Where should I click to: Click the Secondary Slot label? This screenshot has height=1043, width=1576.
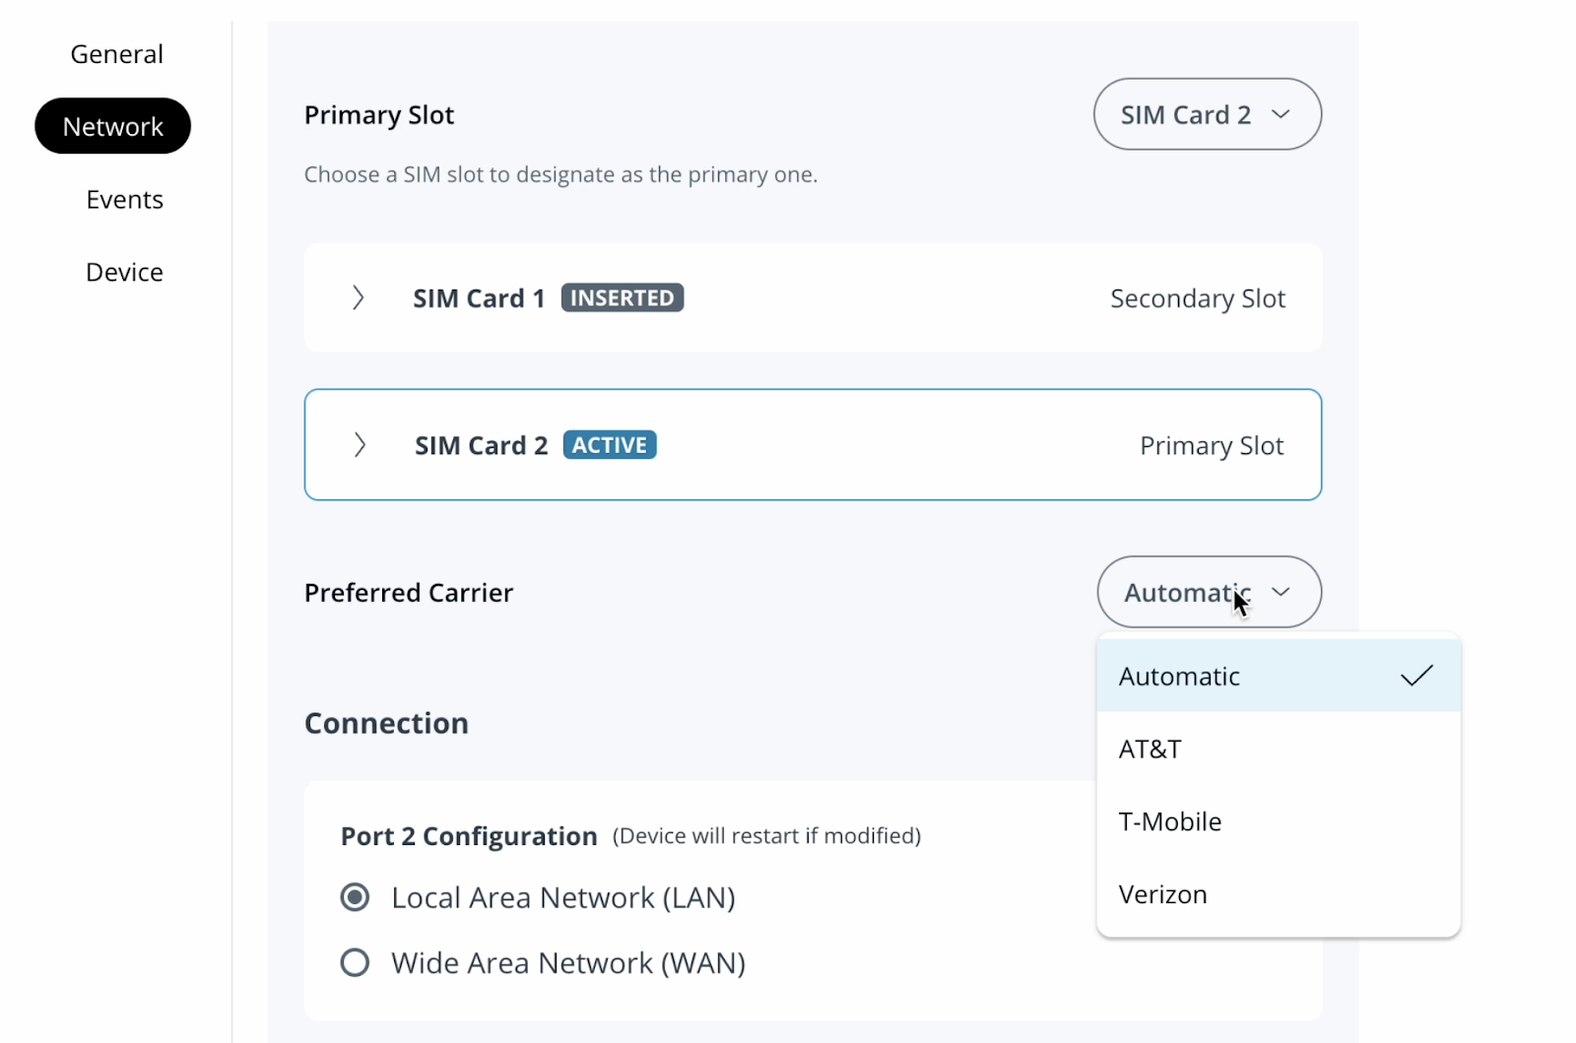pyautogui.click(x=1198, y=298)
